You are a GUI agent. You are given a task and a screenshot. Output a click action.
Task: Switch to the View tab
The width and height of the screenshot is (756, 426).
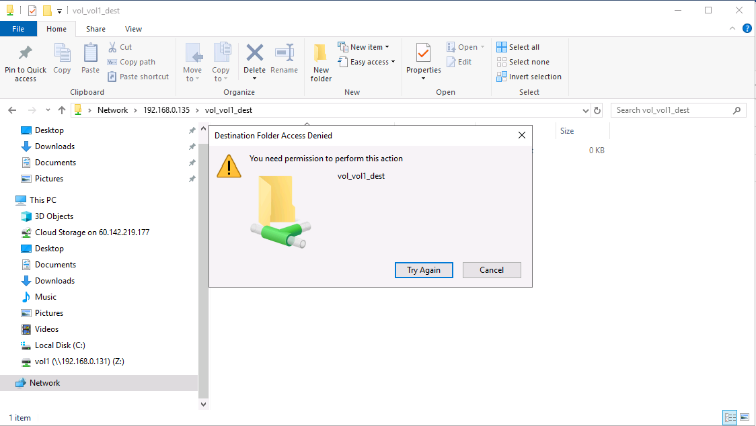pyautogui.click(x=133, y=29)
